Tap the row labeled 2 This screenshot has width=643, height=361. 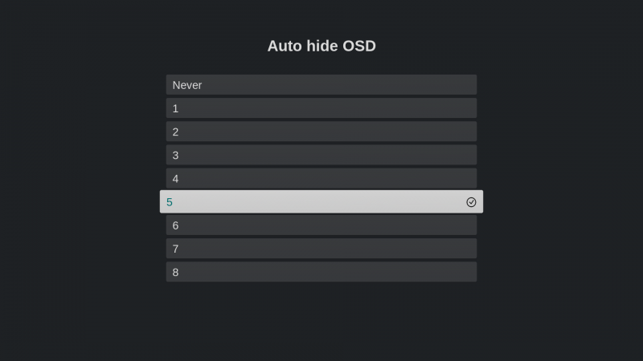[x=321, y=132]
